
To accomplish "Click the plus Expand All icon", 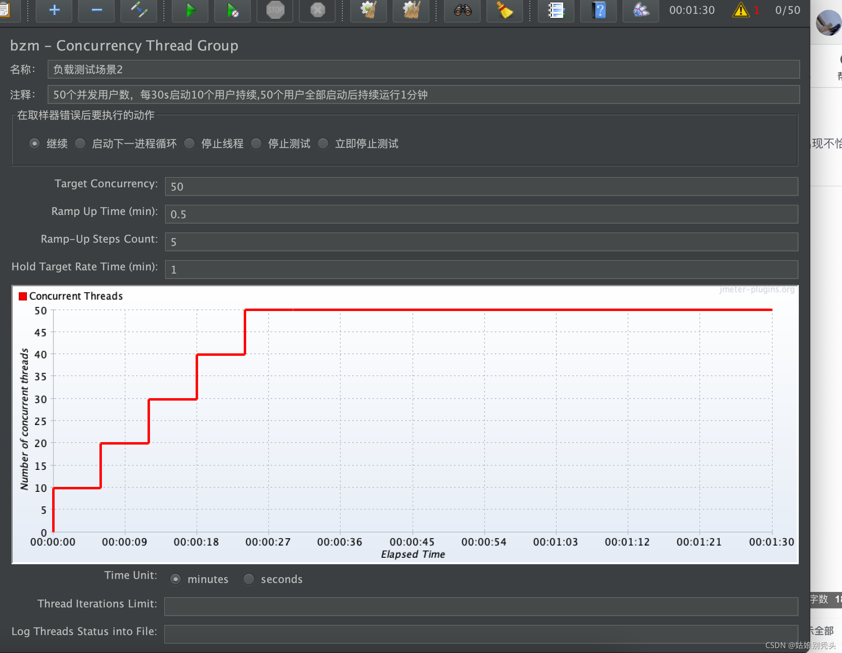I will coord(54,10).
